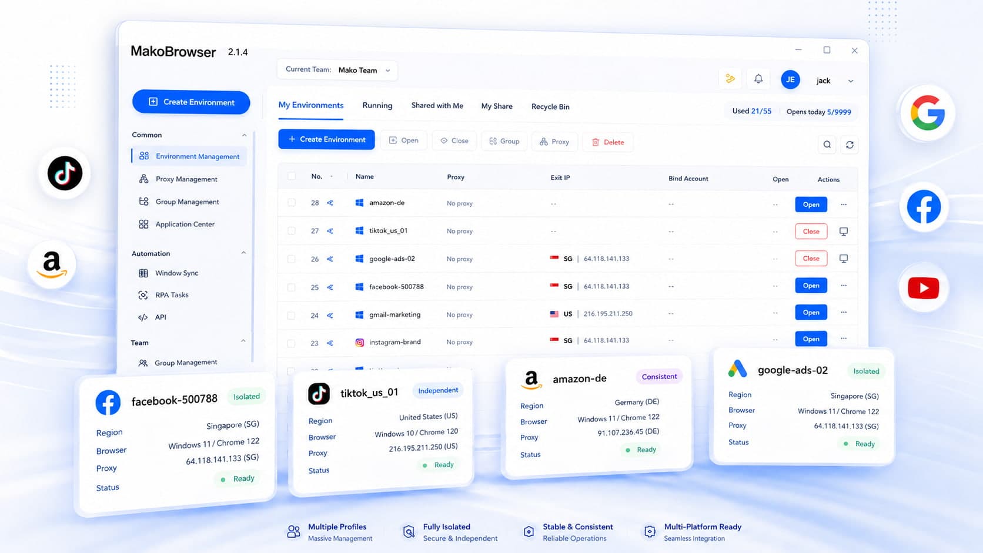Collapse the Automation section
Viewport: 983px width, 553px height.
tap(243, 253)
